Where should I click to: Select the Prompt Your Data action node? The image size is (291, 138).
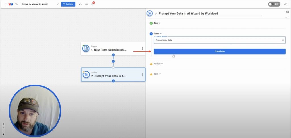pos(113,75)
